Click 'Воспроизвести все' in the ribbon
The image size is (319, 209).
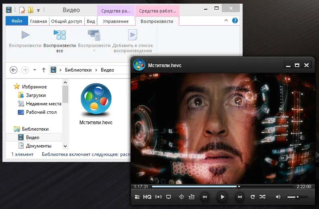[60, 41]
